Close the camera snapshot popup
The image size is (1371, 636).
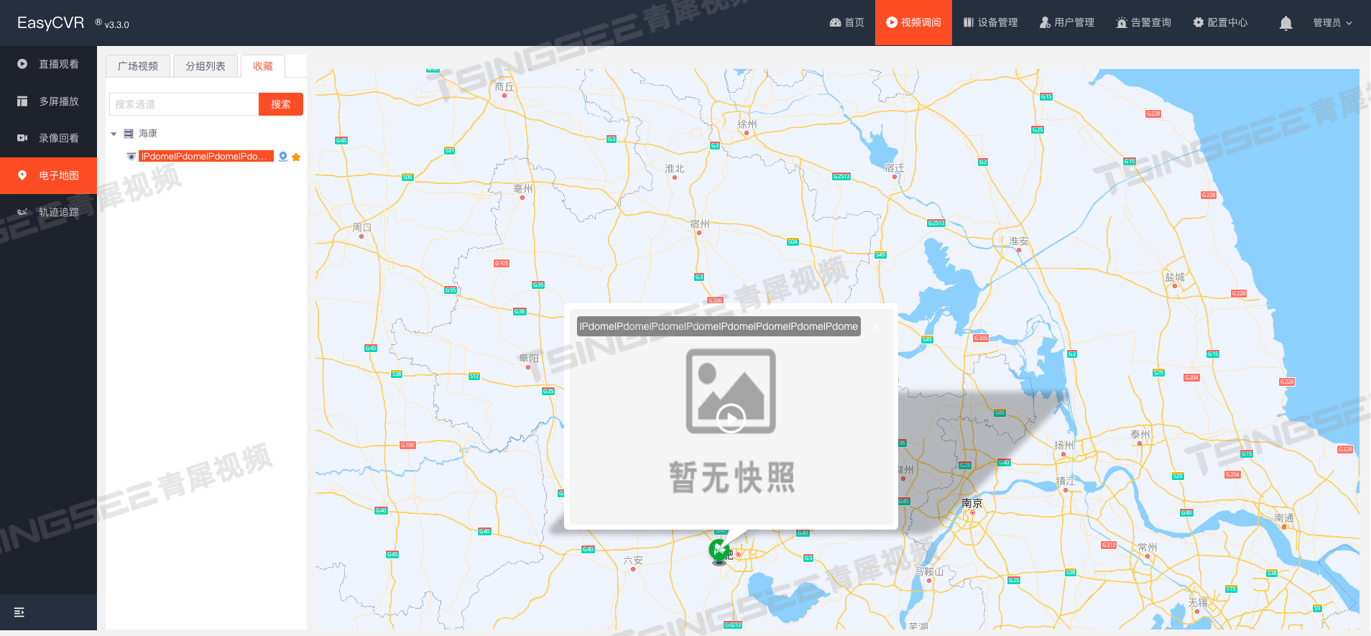[x=875, y=326]
